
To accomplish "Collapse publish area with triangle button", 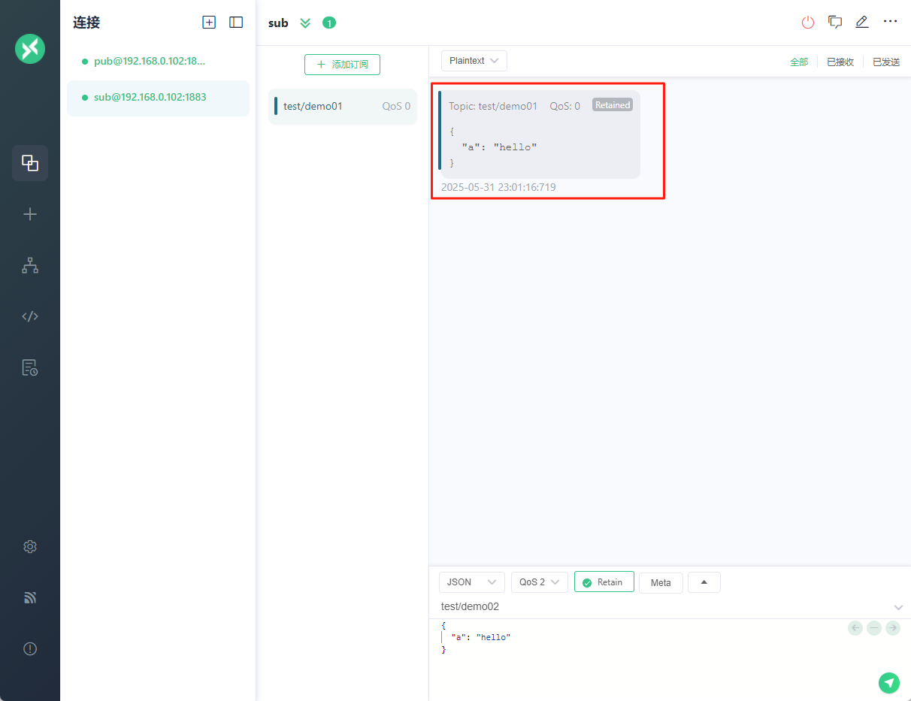I will pyautogui.click(x=704, y=582).
